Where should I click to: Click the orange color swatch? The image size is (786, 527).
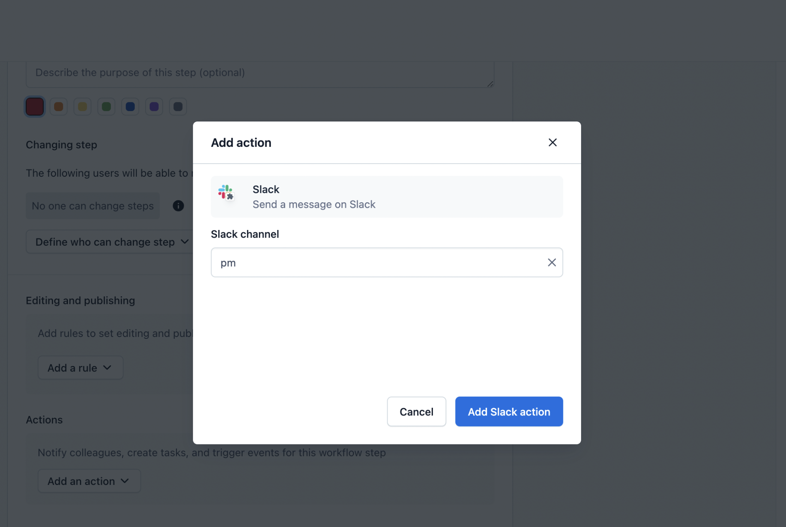coord(58,106)
